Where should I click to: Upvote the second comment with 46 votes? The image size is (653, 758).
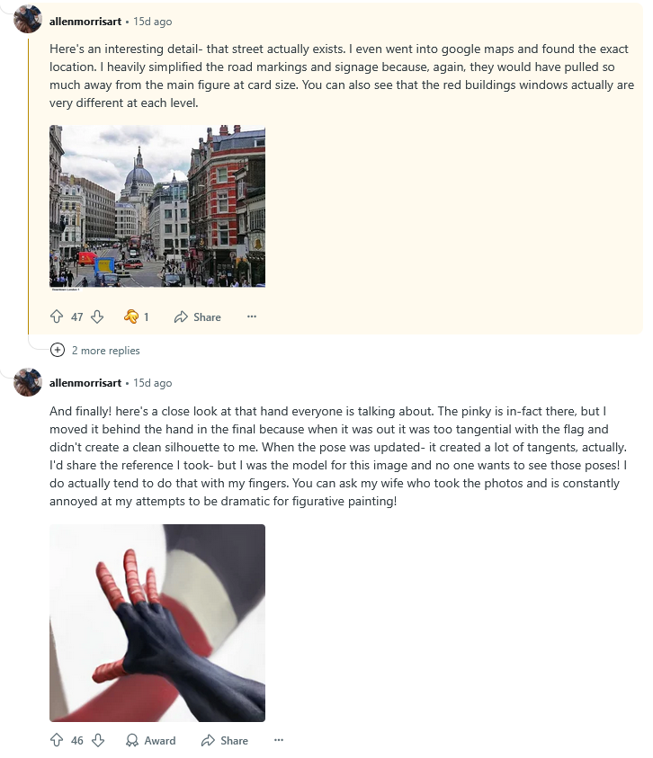pyautogui.click(x=57, y=740)
